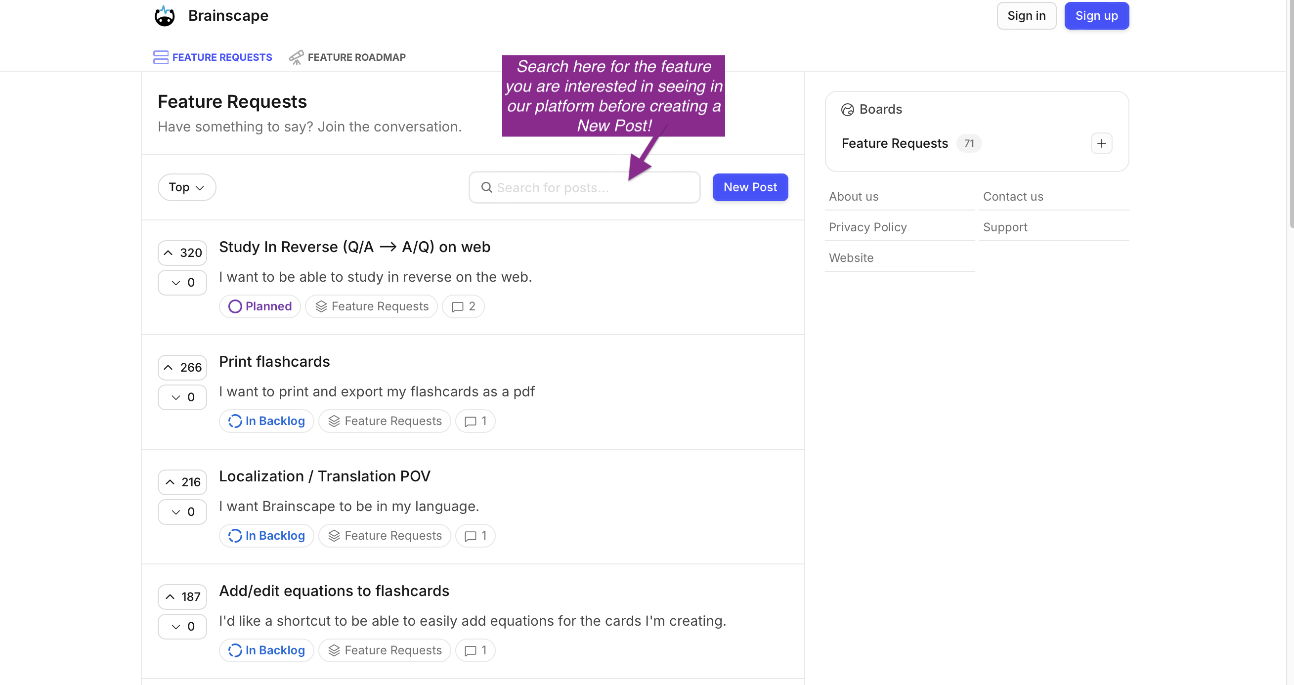Click the Sign up button

1097,16
